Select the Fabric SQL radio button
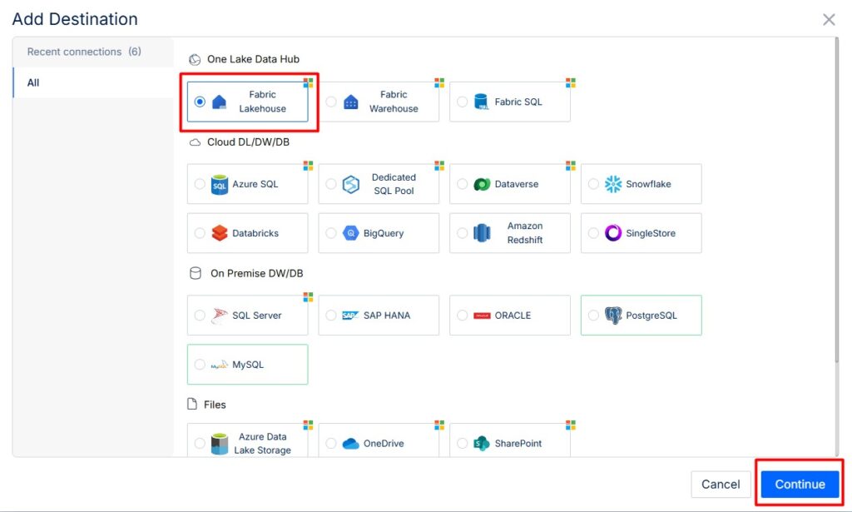This screenshot has height=512, width=852. point(462,102)
